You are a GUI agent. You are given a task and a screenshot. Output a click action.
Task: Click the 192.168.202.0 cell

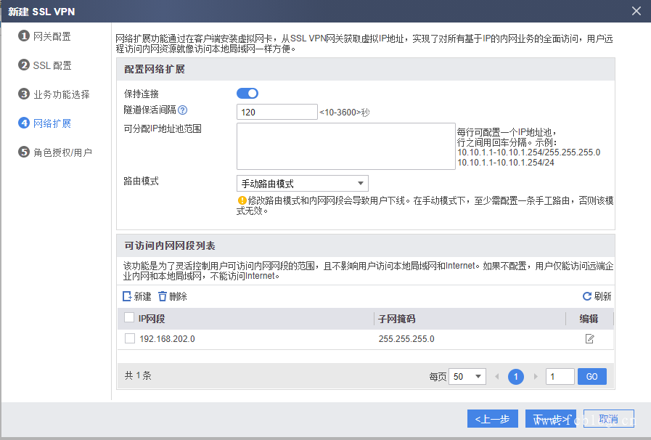pyautogui.click(x=168, y=339)
